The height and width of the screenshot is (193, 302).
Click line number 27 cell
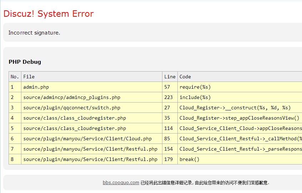point(170,108)
